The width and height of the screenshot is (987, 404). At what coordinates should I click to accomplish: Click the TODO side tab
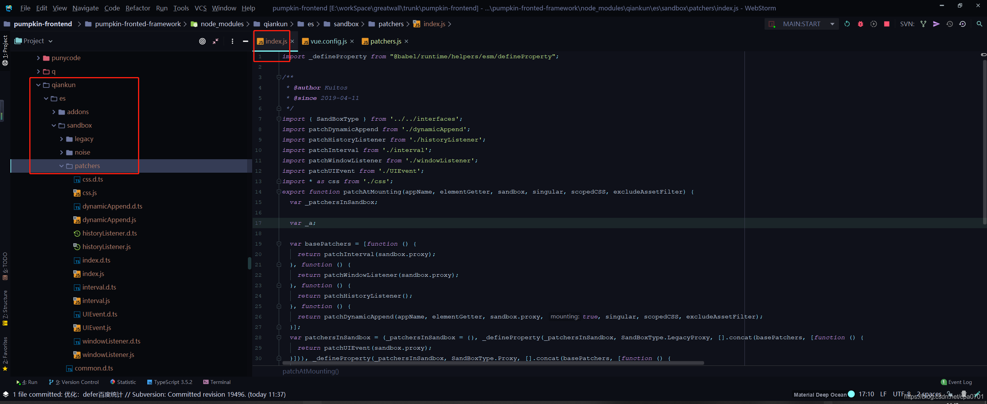tap(5, 266)
